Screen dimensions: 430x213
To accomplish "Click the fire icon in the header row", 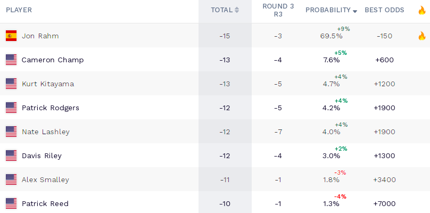I will (421, 10).
